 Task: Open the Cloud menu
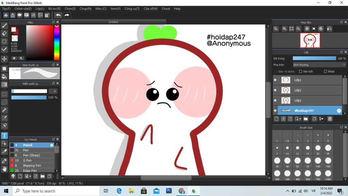166,9
